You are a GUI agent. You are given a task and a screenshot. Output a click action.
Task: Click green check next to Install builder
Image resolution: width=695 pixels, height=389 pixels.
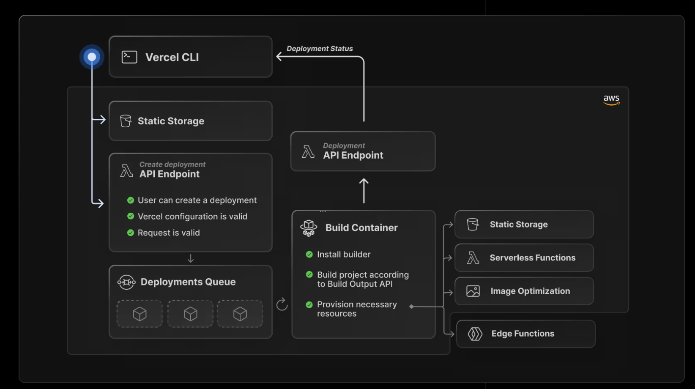click(x=309, y=254)
